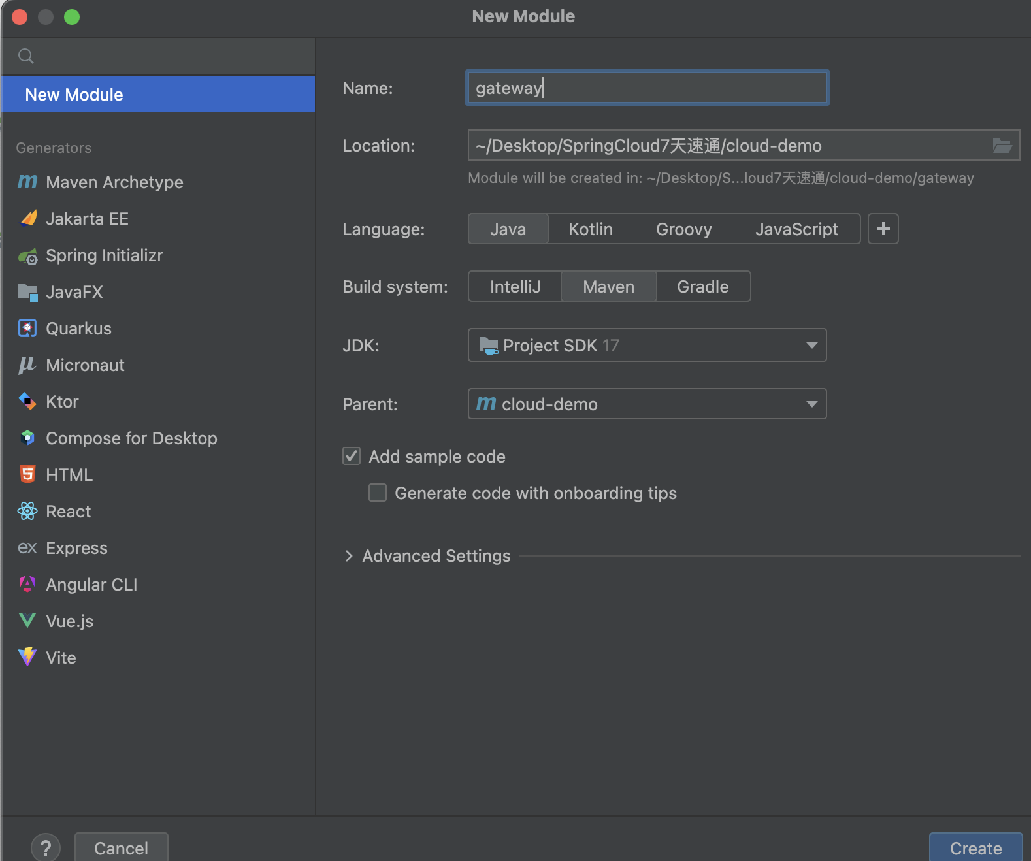Select the Jakarta EE generator
Image resolution: width=1031 pixels, height=861 pixels.
click(x=158, y=219)
